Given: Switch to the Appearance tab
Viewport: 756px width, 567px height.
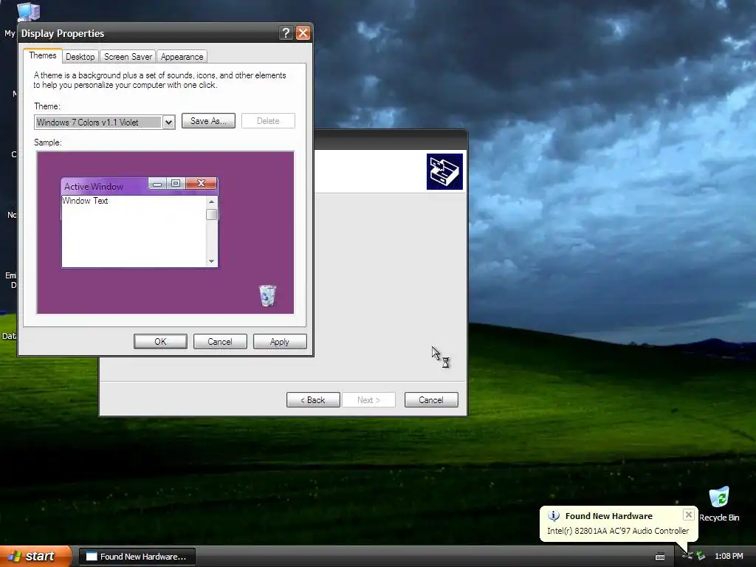Looking at the screenshot, I should (x=182, y=56).
